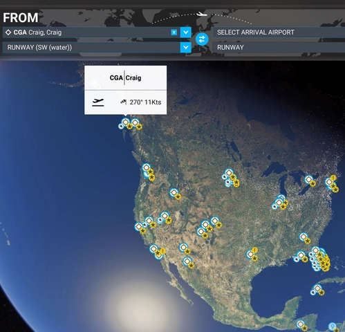This screenshot has height=332, width=345.
Task: Select the CGA airport marker under the tooltip
Action: [126, 122]
